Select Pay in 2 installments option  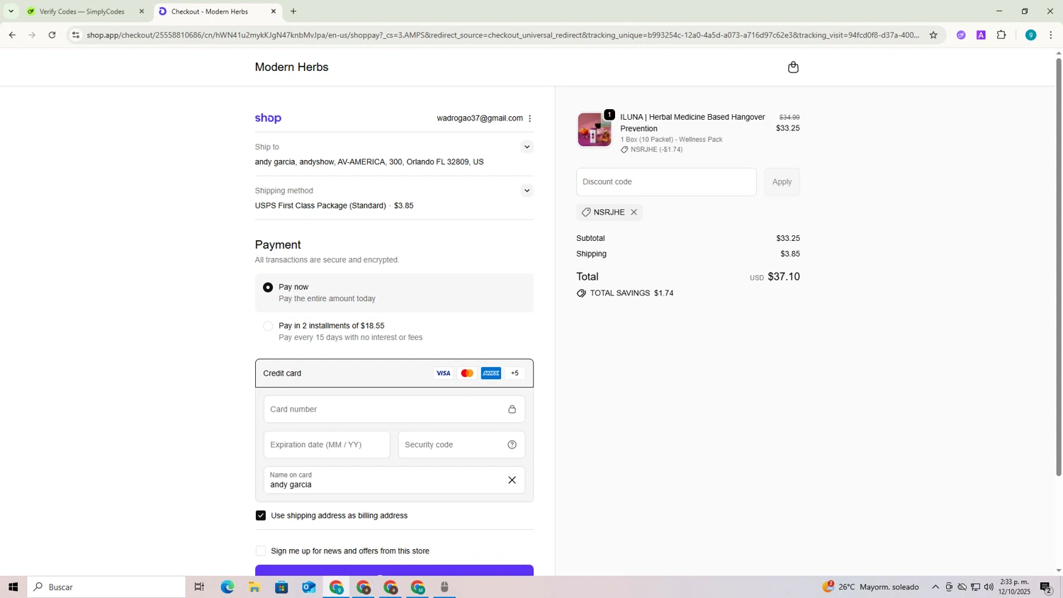tap(268, 326)
